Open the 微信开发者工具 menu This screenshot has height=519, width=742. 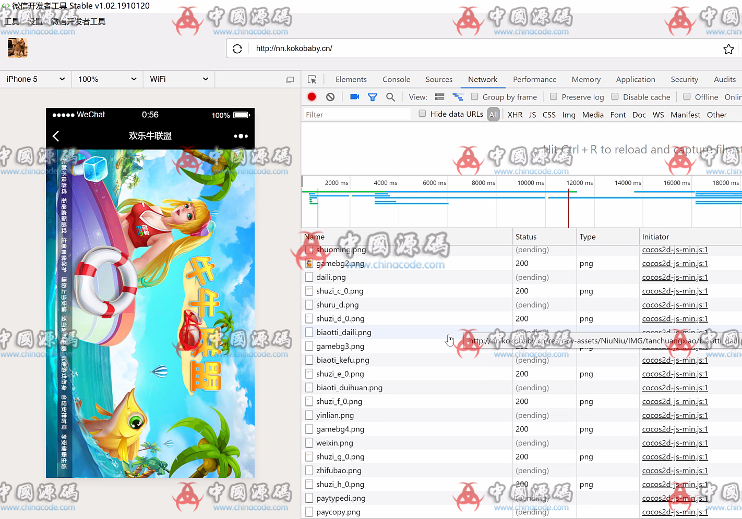[x=78, y=21]
